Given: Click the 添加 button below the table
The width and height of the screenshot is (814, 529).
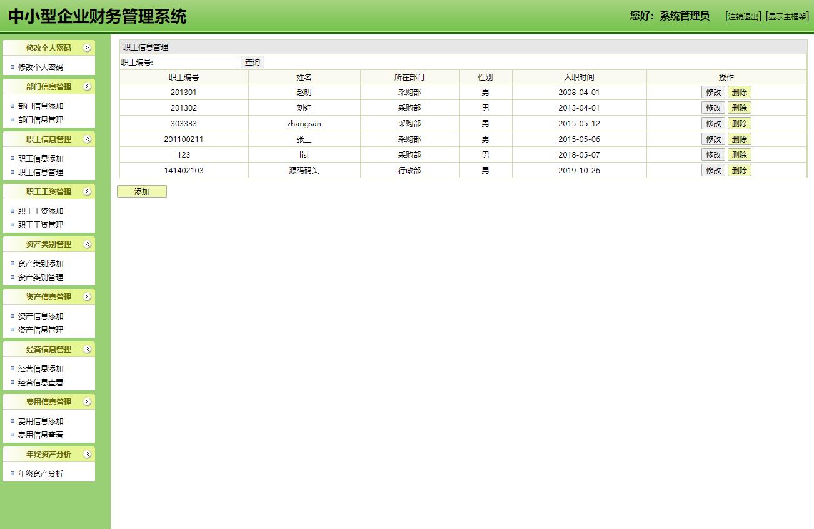Looking at the screenshot, I should tap(141, 191).
